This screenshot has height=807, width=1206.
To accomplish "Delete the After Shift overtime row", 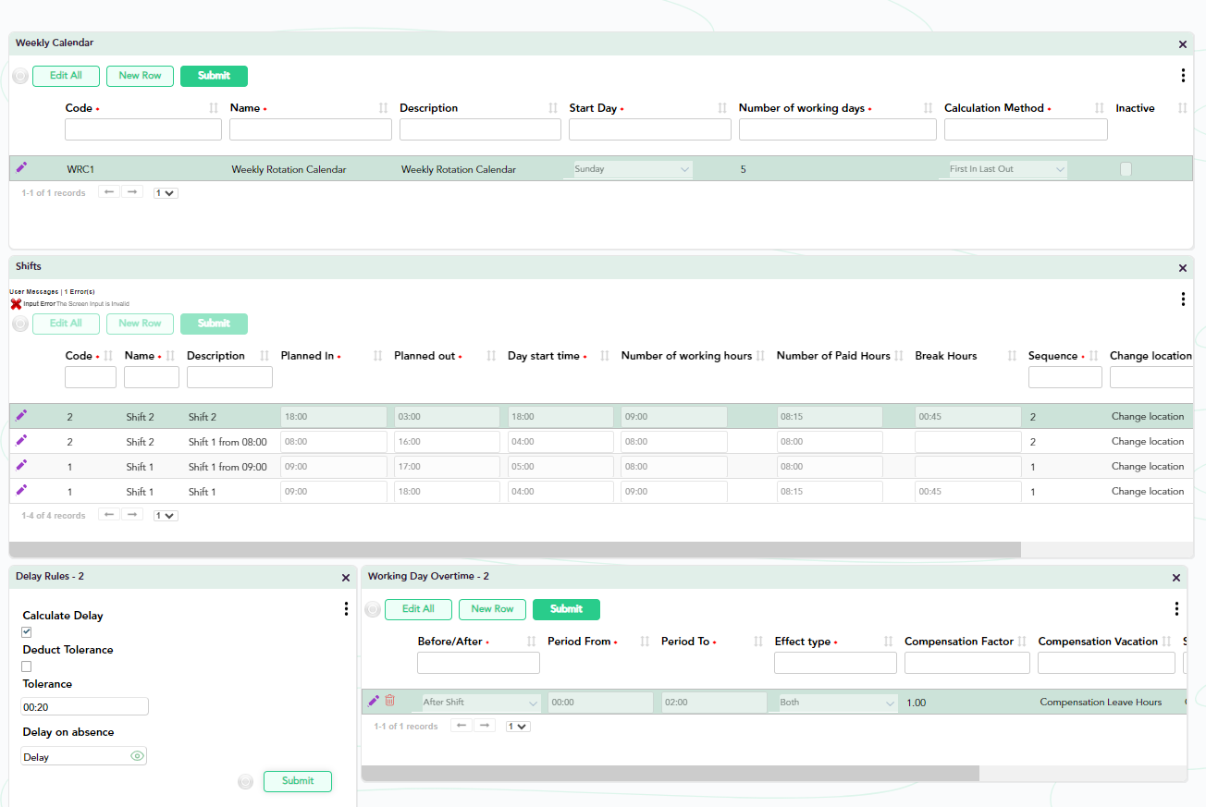I will [389, 701].
